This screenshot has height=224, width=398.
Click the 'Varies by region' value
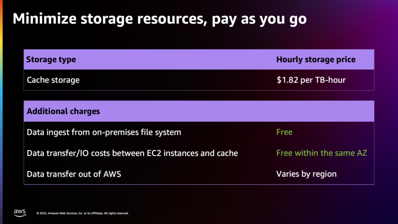tap(306, 174)
